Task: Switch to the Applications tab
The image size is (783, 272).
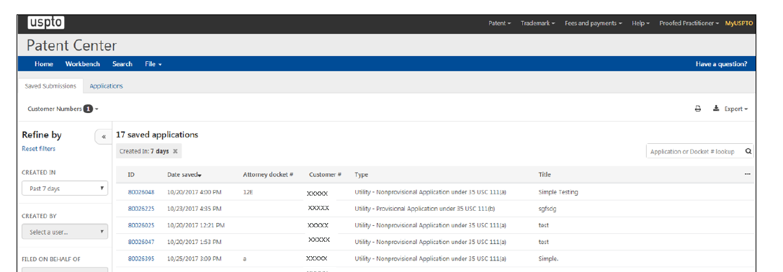Action: 107,86
